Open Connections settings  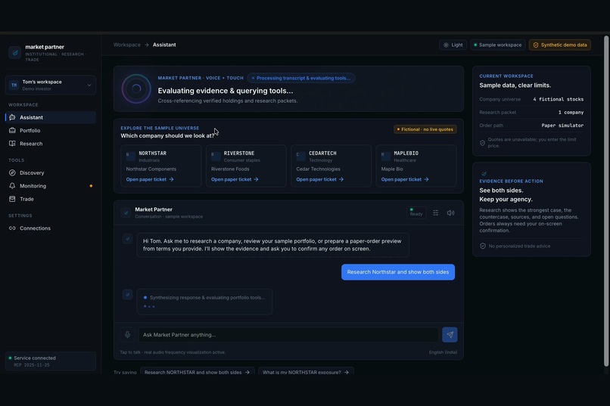[51, 228]
